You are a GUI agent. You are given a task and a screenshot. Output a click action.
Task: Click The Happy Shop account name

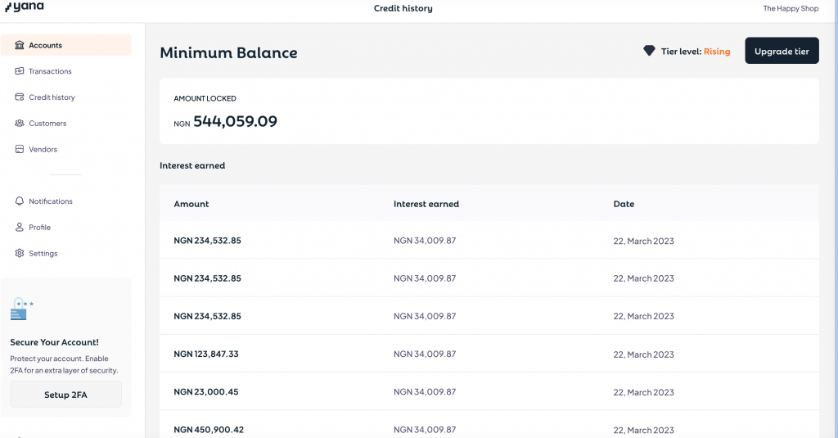[791, 8]
